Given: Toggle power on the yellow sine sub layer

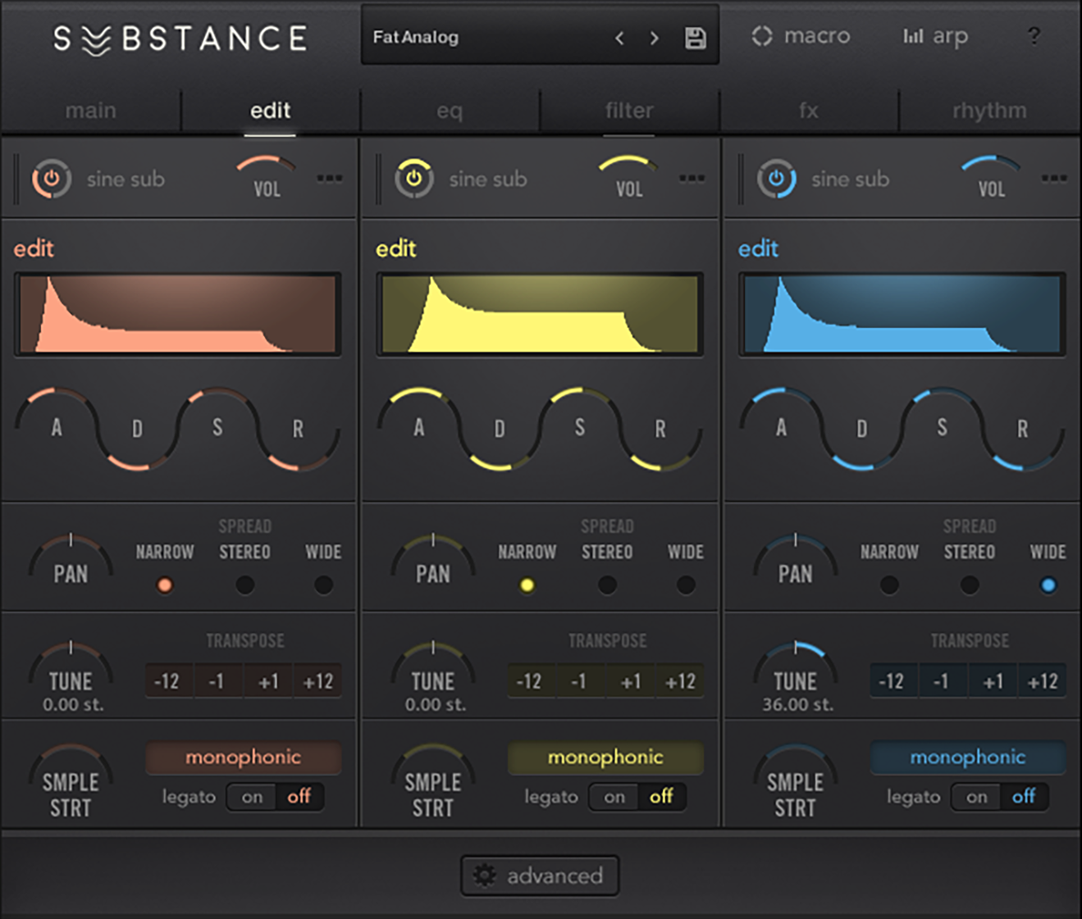Looking at the screenshot, I should pos(413,179).
